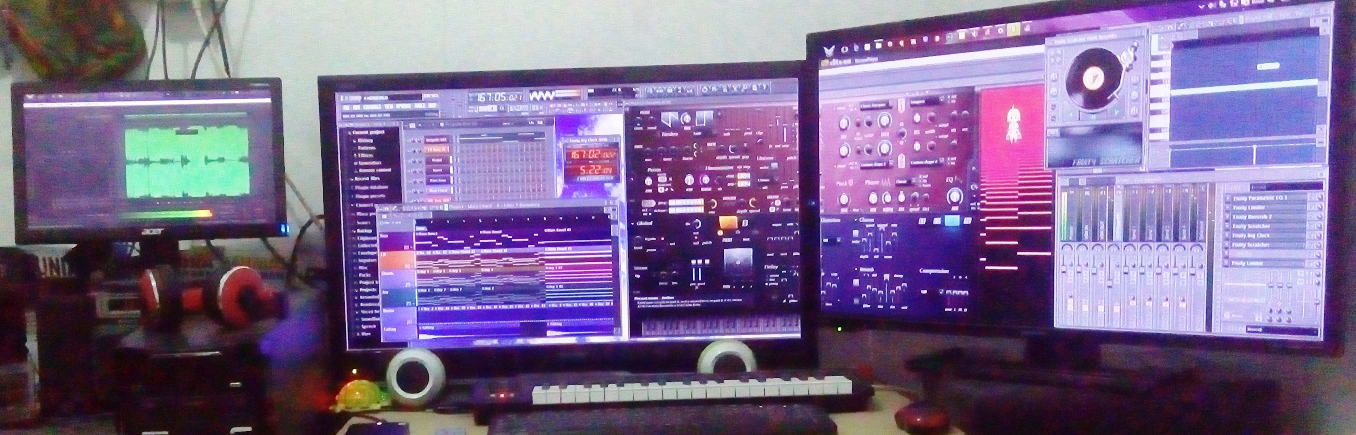Select the second round Timbre shape icon

coord(686,119)
